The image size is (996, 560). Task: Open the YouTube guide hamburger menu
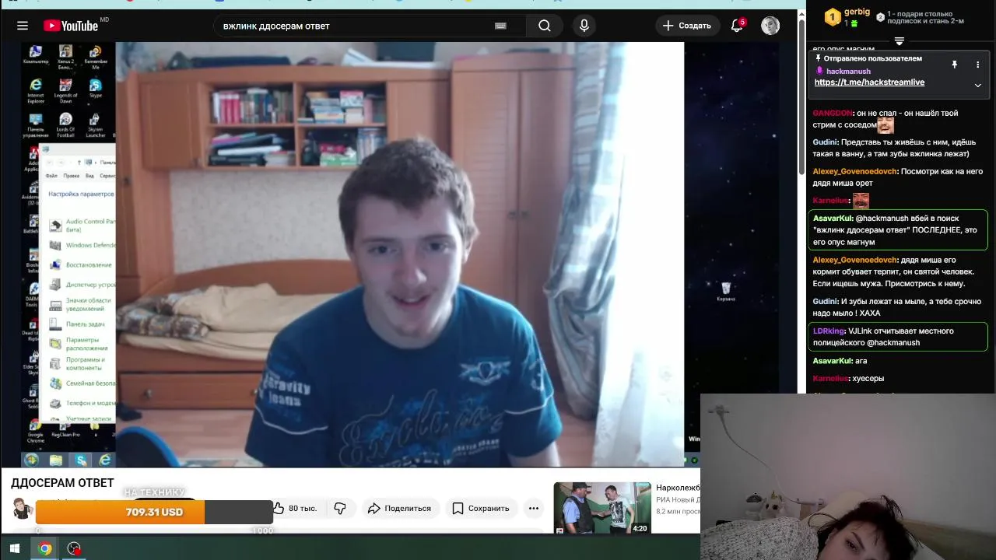pos(23,26)
